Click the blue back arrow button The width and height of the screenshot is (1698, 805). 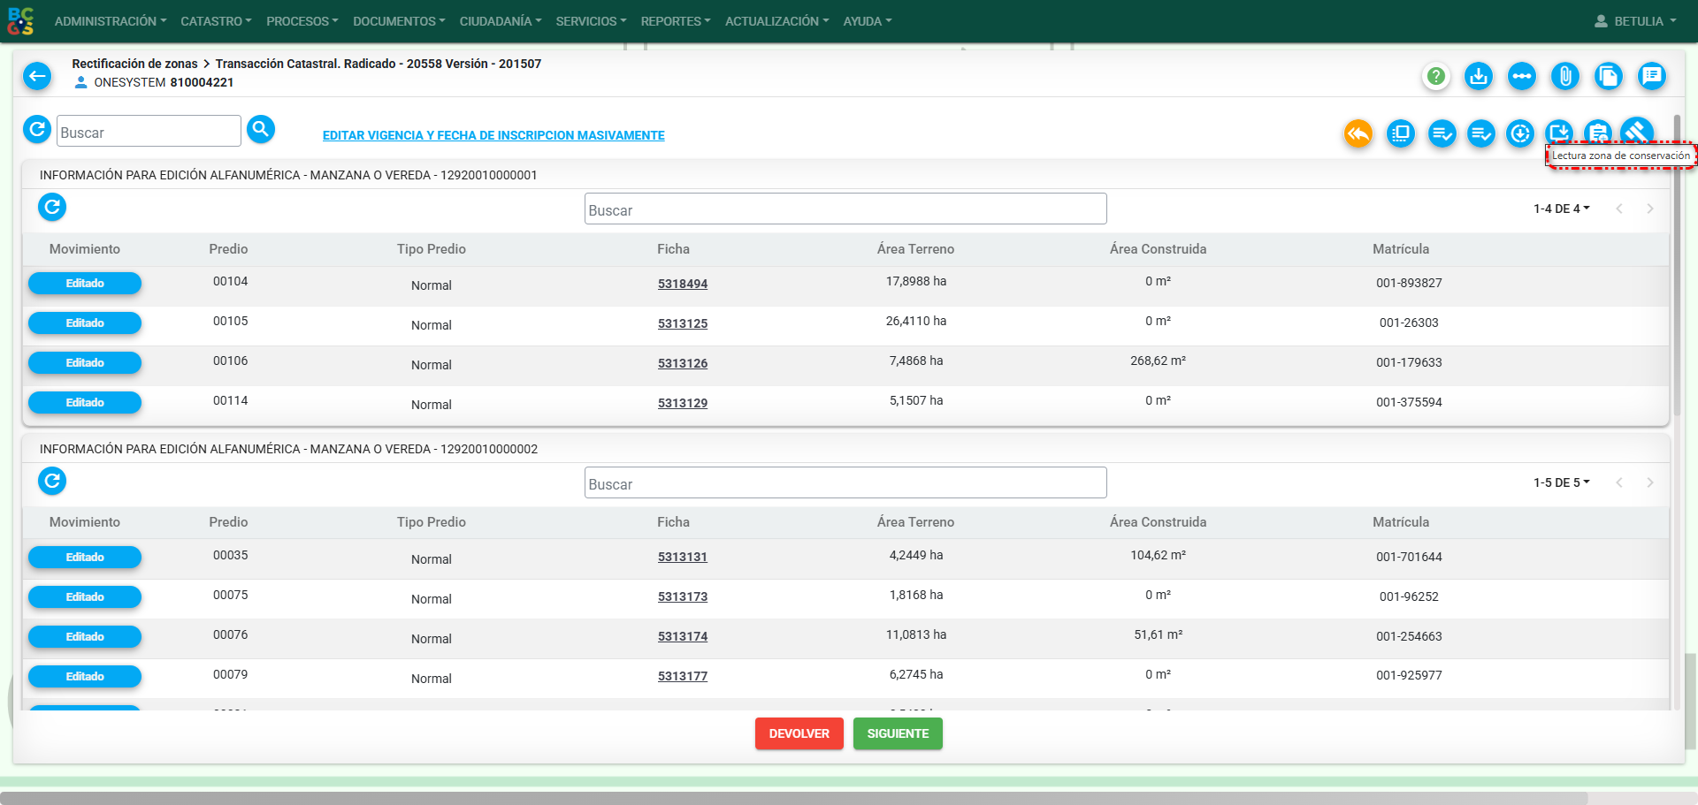[x=37, y=76]
